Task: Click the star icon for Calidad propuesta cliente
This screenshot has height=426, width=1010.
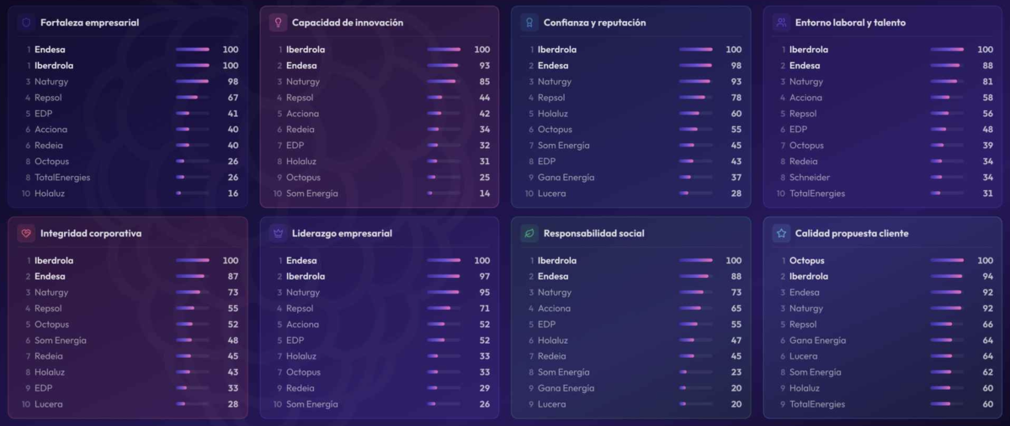Action: tap(781, 233)
